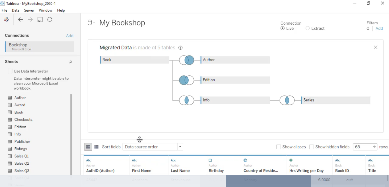Open the data source actions dropdown near My Bookshop
Viewport: 389px width, 187px height.
point(94,22)
